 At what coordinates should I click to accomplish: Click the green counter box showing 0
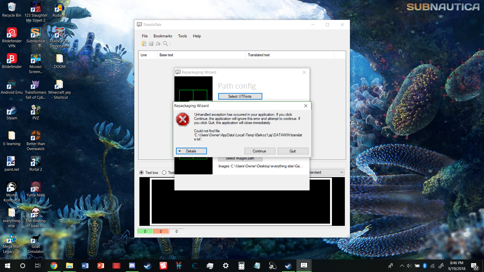click(145, 231)
